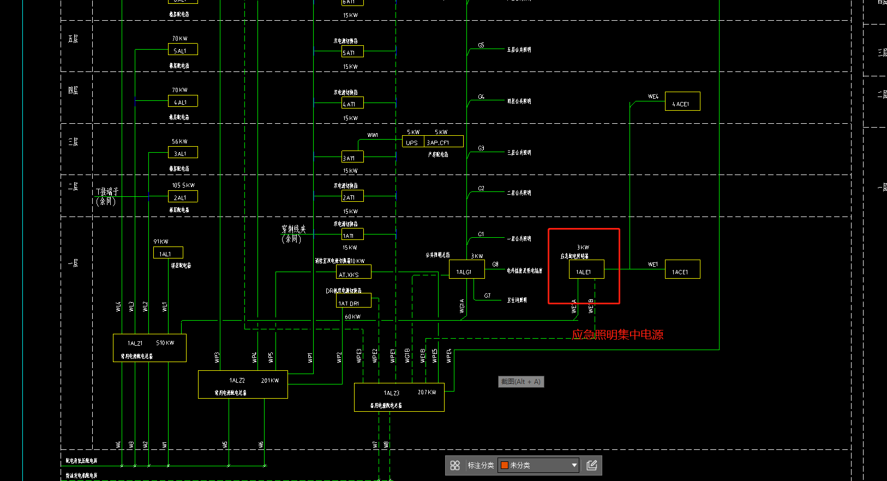
Task: Open the annotation categories grid icon
Action: [x=455, y=465]
